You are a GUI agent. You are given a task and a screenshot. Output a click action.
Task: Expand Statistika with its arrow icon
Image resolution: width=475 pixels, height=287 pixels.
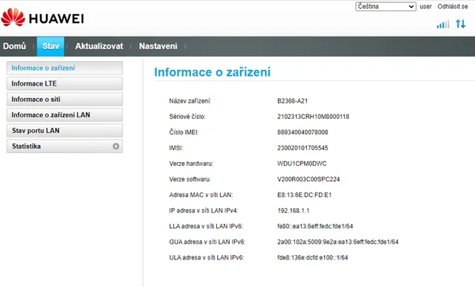116,146
